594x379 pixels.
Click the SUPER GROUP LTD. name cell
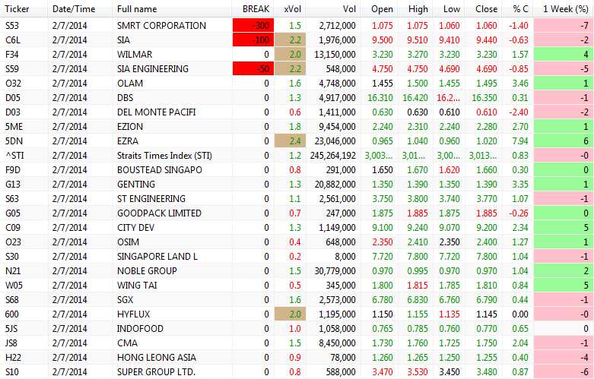point(157,372)
